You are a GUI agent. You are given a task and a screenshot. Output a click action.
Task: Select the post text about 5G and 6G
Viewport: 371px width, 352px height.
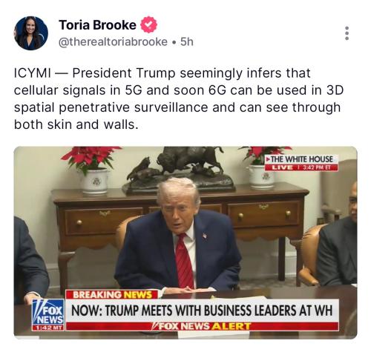pos(179,99)
